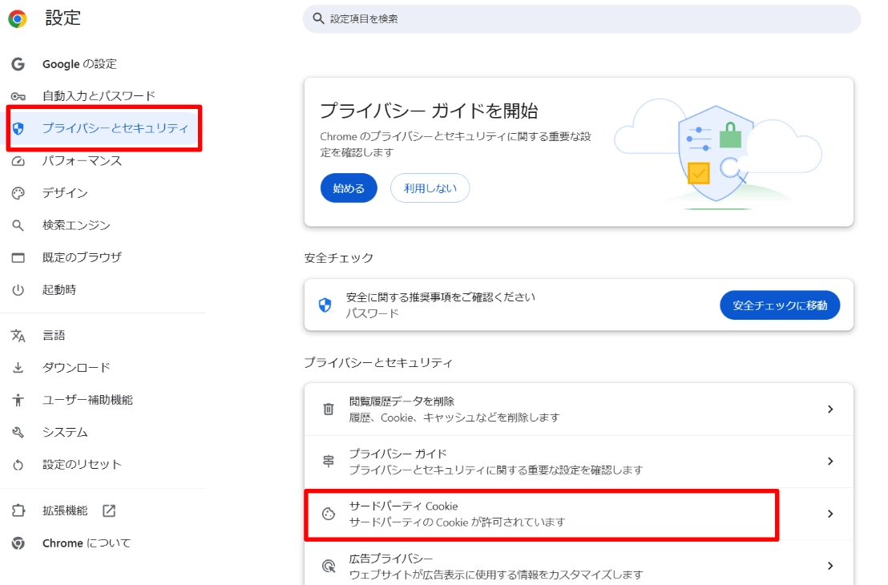Click the browser window icon for 既定のブラウザ
The image size is (888, 585).
tap(18, 258)
